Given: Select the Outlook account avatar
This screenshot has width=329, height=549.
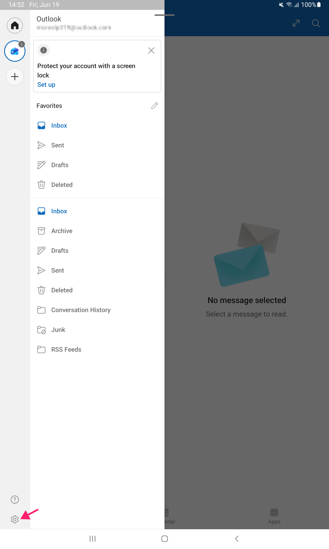Looking at the screenshot, I should 15,51.
